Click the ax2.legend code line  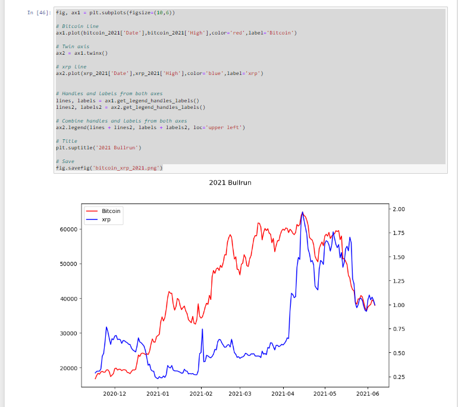pos(150,127)
